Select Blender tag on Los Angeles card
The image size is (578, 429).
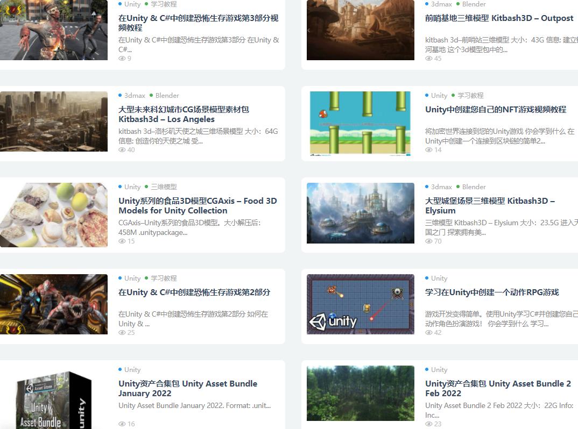click(x=167, y=95)
